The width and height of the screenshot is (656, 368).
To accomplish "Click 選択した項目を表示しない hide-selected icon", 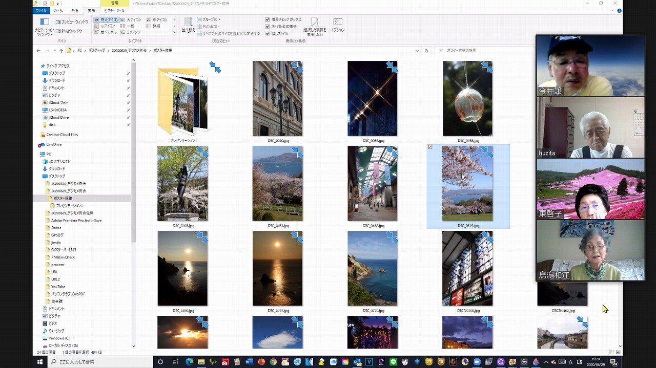I will [314, 26].
